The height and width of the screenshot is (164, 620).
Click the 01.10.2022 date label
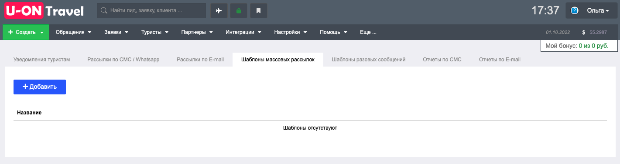[x=558, y=33]
